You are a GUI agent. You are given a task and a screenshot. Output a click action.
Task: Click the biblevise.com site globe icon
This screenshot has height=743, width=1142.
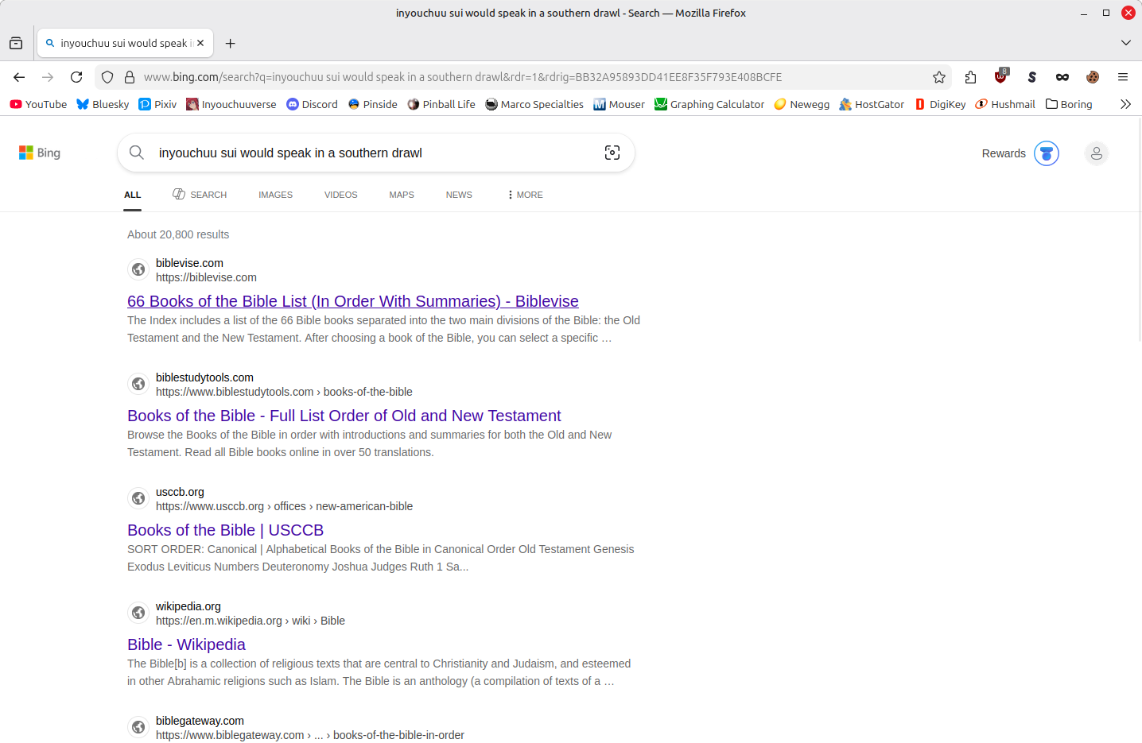coord(138,269)
